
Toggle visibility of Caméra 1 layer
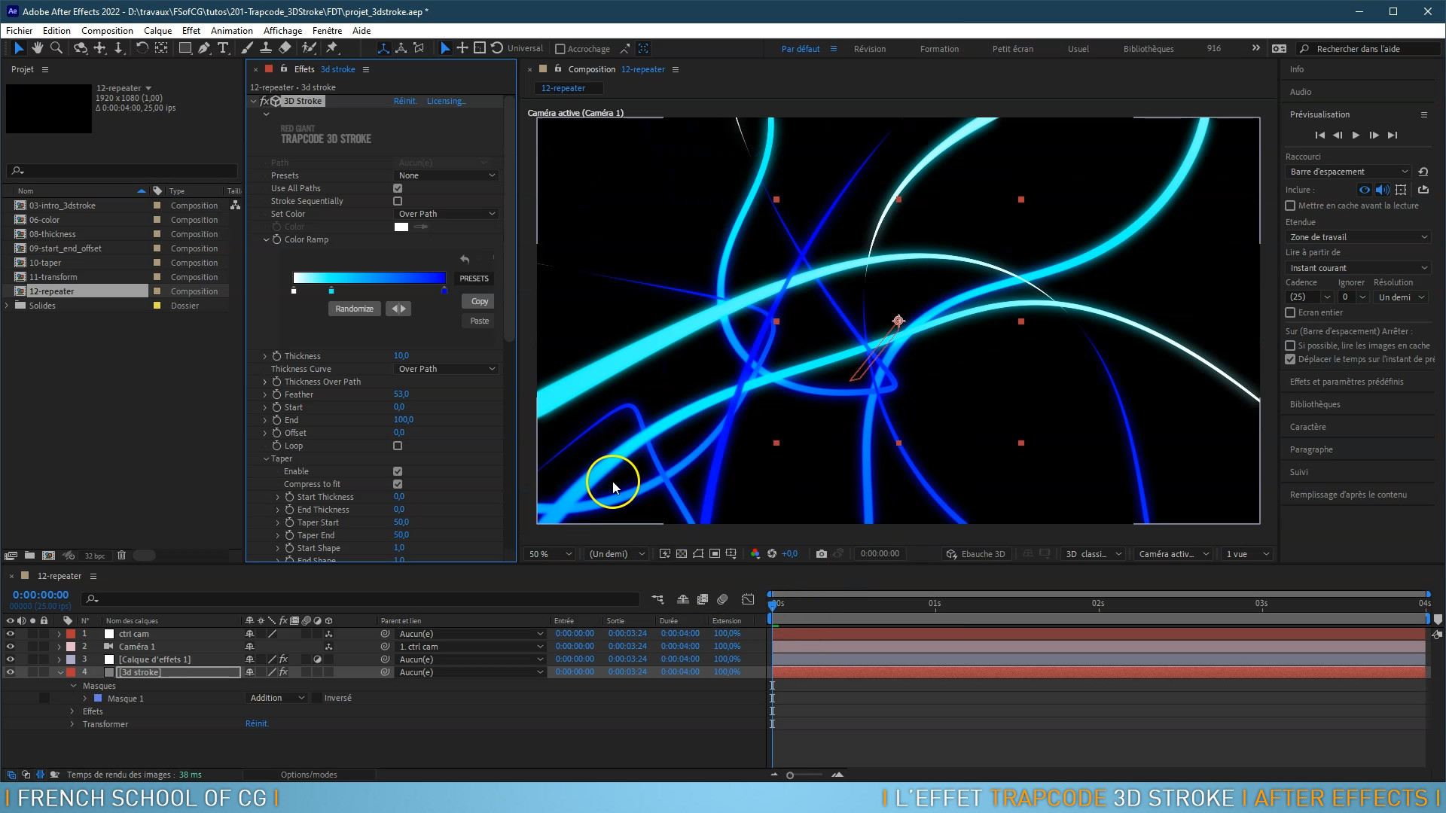pos(9,646)
